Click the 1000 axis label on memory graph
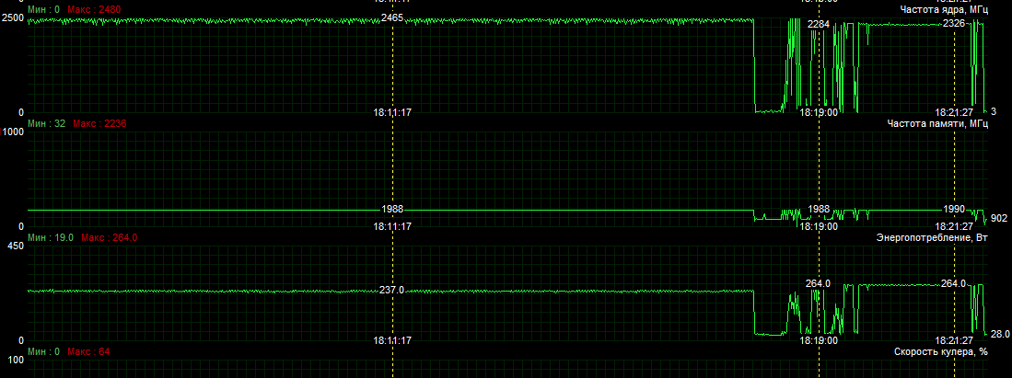The width and height of the screenshot is (1012, 378). pos(13,132)
